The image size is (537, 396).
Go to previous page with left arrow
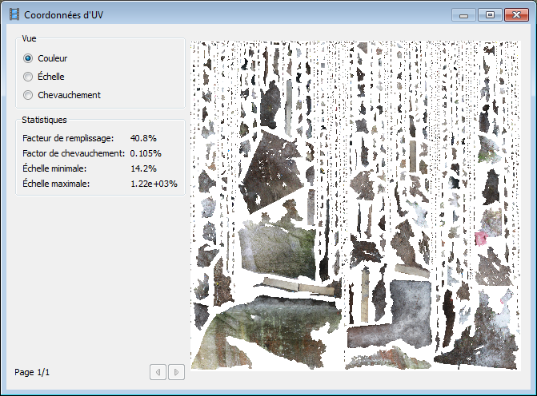coord(158,371)
